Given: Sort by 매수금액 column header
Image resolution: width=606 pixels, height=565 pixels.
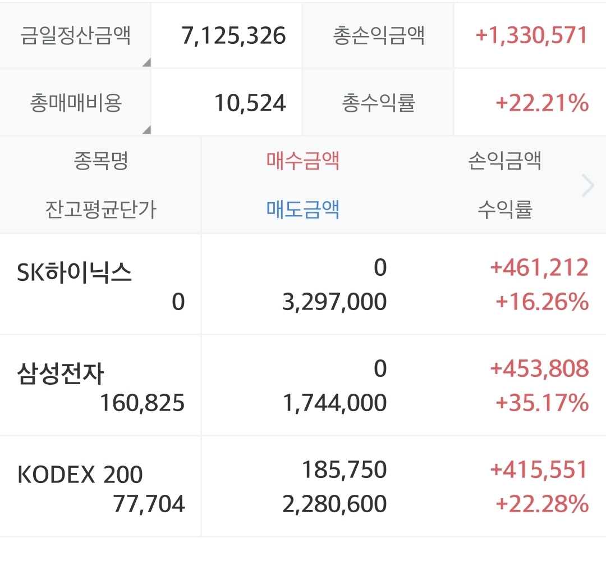Looking at the screenshot, I should click(x=303, y=161).
